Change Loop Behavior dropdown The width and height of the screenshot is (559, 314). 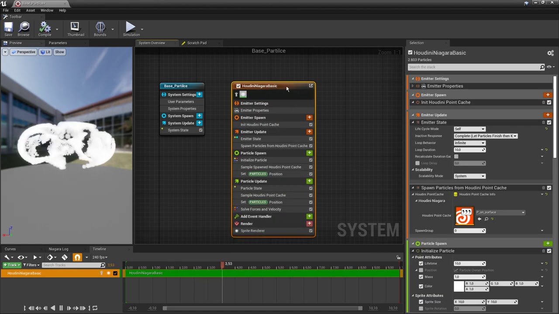coord(469,143)
